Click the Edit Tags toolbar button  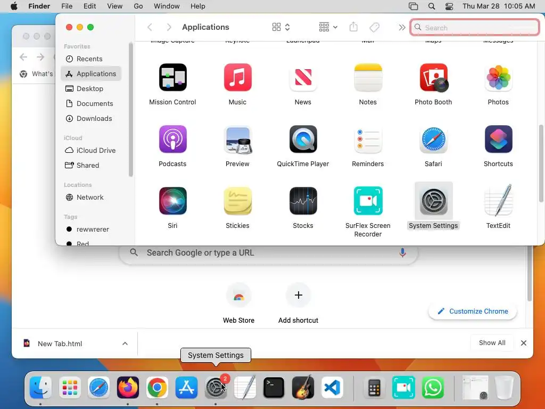click(x=374, y=27)
